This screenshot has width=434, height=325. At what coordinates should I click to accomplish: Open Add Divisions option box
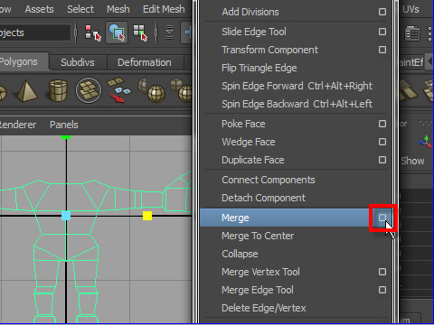pos(382,12)
